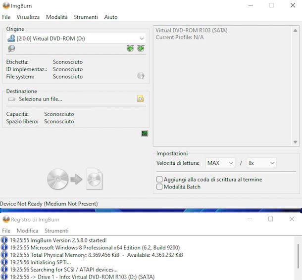Click 'Device Not Ready (Medium Not Present)' status
The width and height of the screenshot is (302, 280).
tap(49, 204)
